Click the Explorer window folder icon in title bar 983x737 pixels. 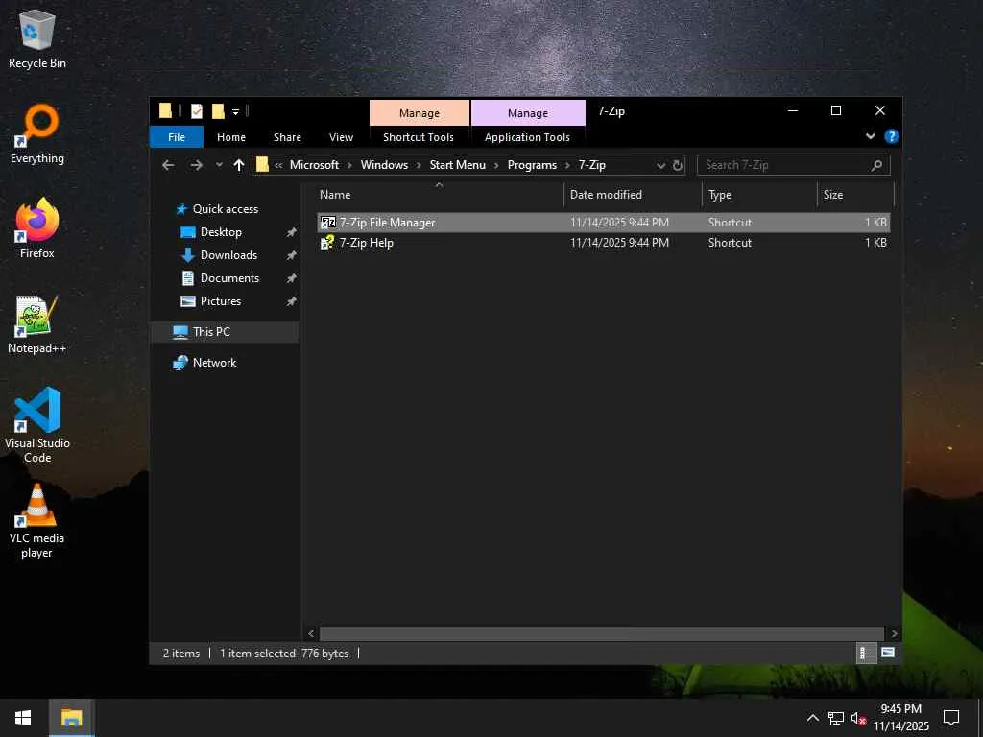coord(165,111)
